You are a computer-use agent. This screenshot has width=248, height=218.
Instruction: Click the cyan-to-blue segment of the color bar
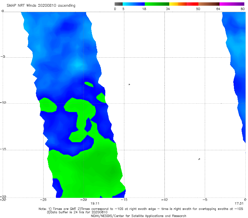134,4
